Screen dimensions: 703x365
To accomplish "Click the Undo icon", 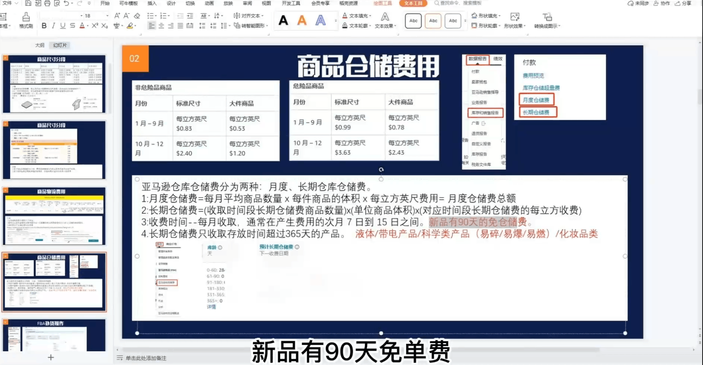I will [66, 4].
